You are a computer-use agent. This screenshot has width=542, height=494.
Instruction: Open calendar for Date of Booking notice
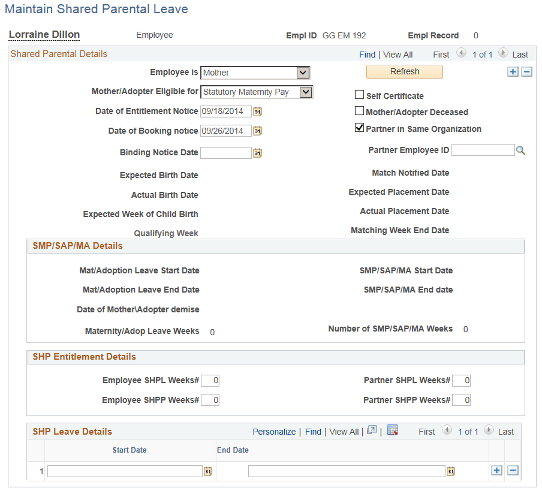click(257, 131)
